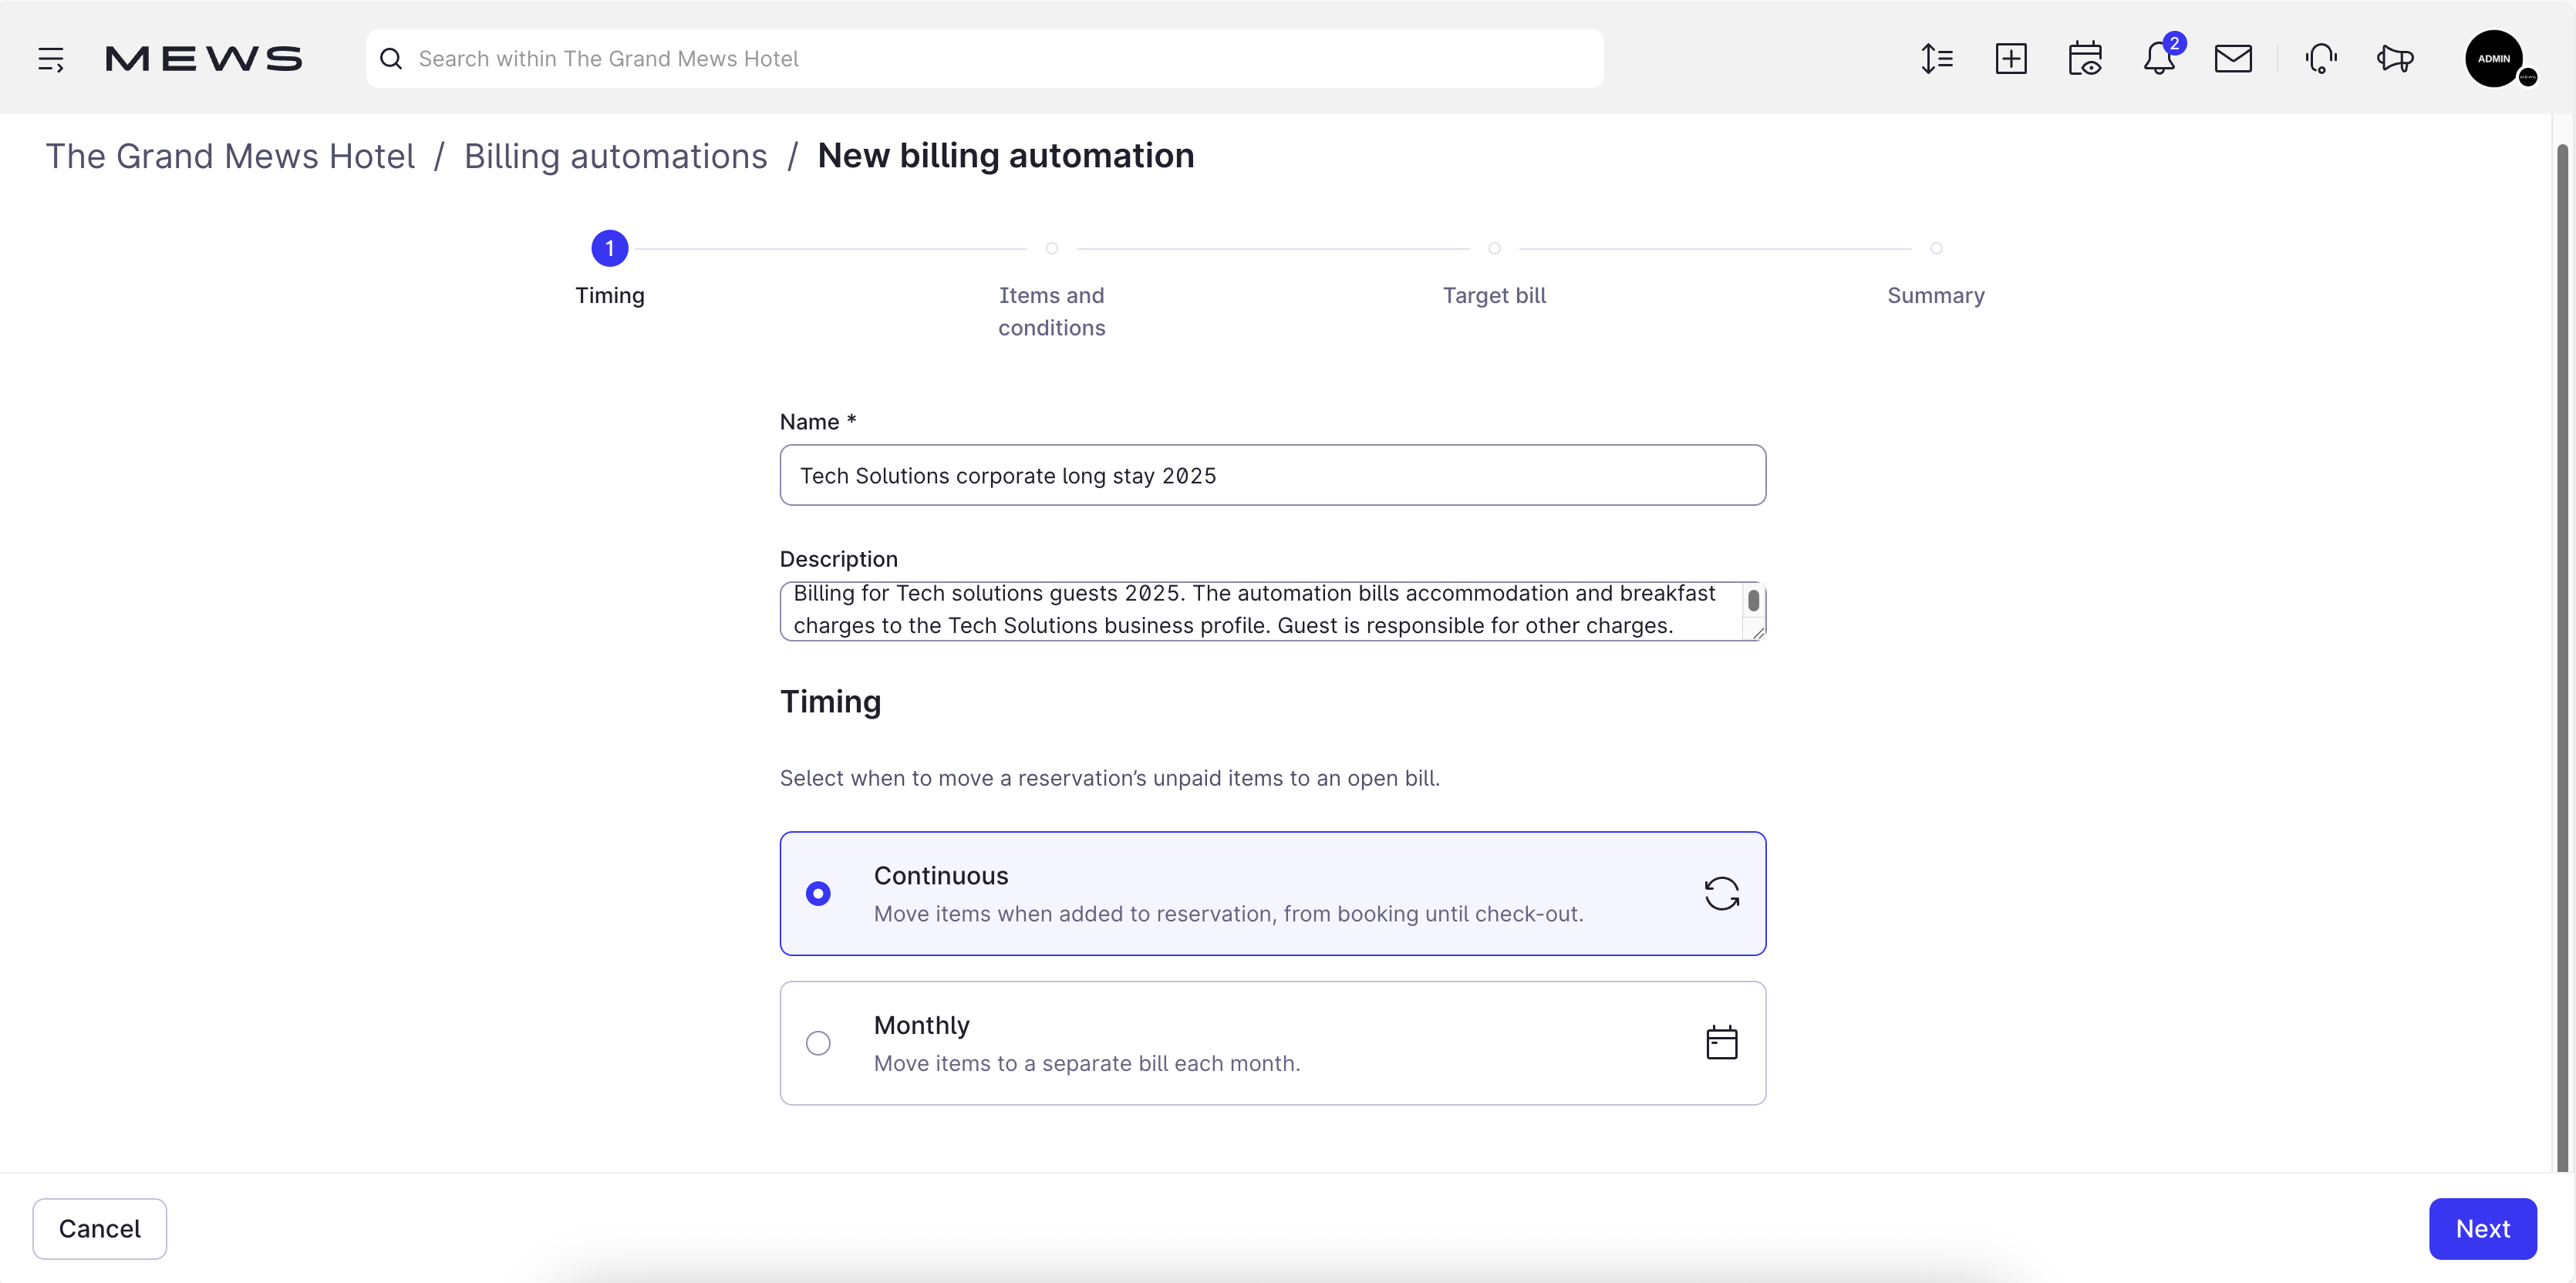Select the Summary step
Screen dimensions: 2576x1283
(x=1936, y=275)
